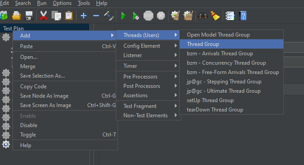Add bzm - Free-Form Arrivals Thread Group

pyautogui.click(x=232, y=72)
